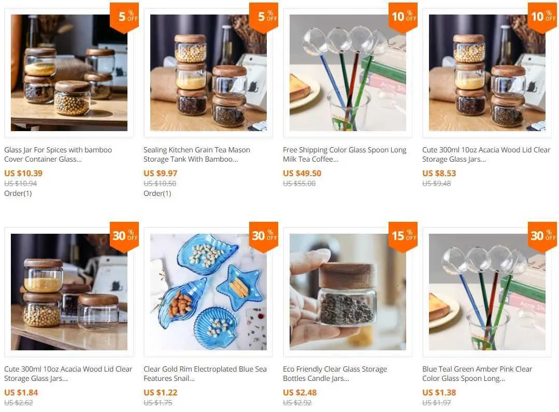Click the 10% off badge on the US $49.50 glass spoon
The width and height of the screenshot is (559, 412).
pyautogui.click(x=403, y=17)
